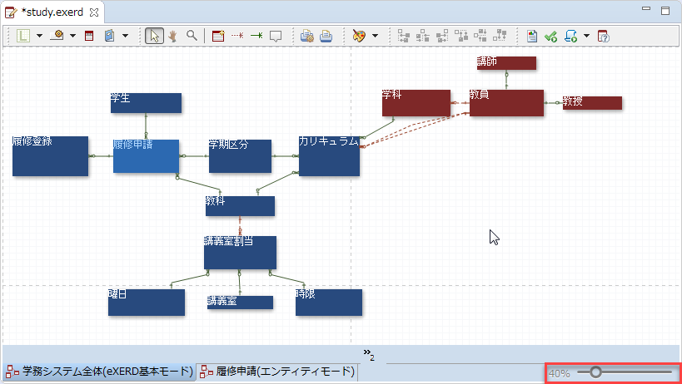The image size is (682, 384).
Task: Select the red 講師 entity box
Action: [507, 63]
